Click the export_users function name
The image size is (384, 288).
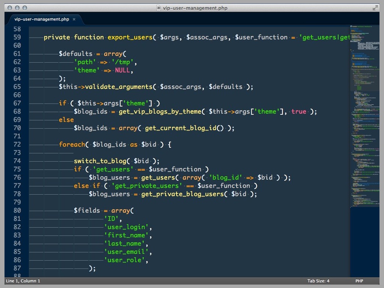click(130, 37)
